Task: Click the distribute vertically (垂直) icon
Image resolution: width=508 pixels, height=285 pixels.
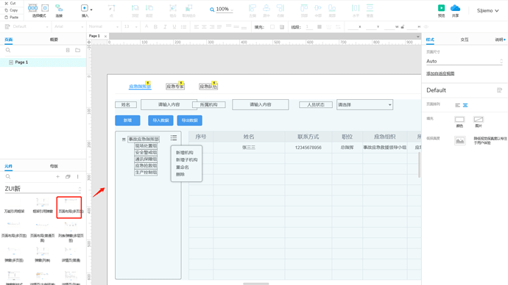Action: (370, 8)
